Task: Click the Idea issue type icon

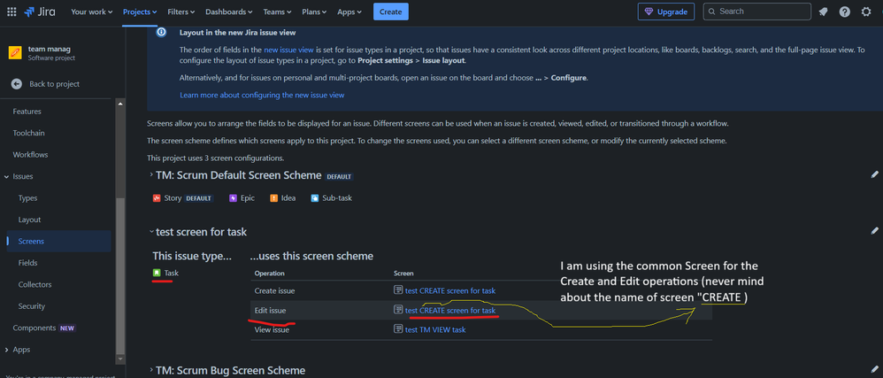Action: (273, 198)
